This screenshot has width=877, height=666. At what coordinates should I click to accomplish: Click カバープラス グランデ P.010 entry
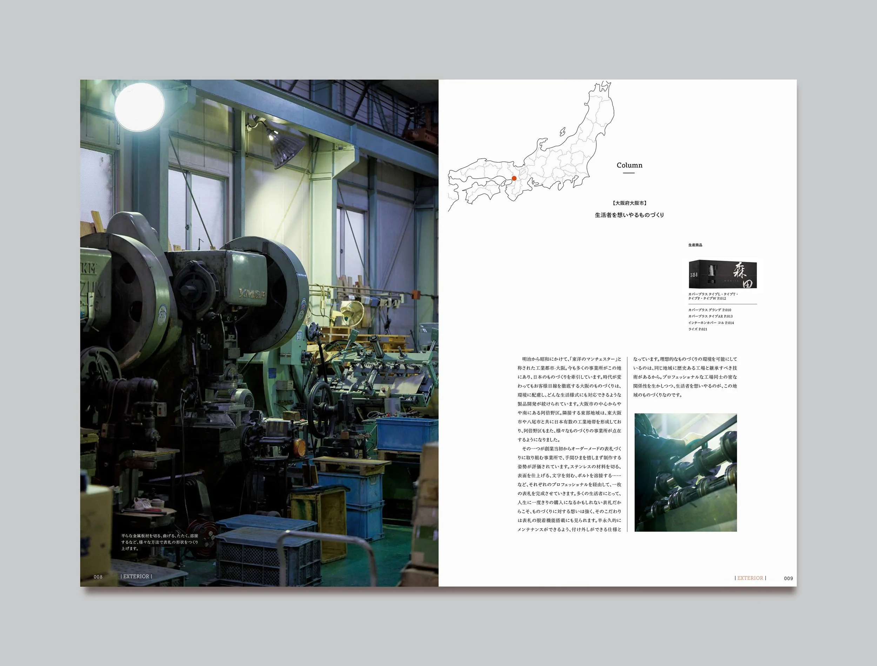(x=709, y=310)
